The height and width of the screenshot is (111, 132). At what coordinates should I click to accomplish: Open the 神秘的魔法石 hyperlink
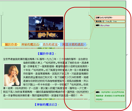(x=30, y=45)
